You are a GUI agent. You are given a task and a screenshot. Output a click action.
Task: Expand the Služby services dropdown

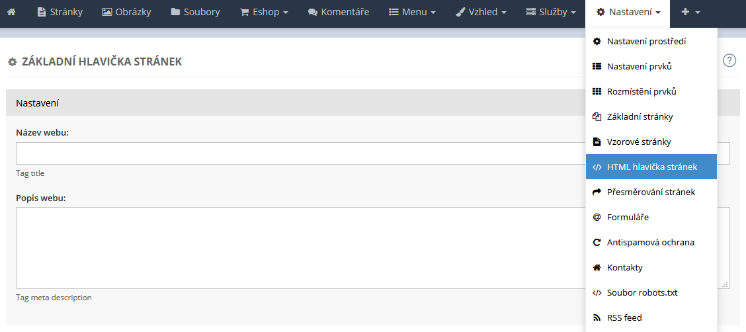point(551,12)
